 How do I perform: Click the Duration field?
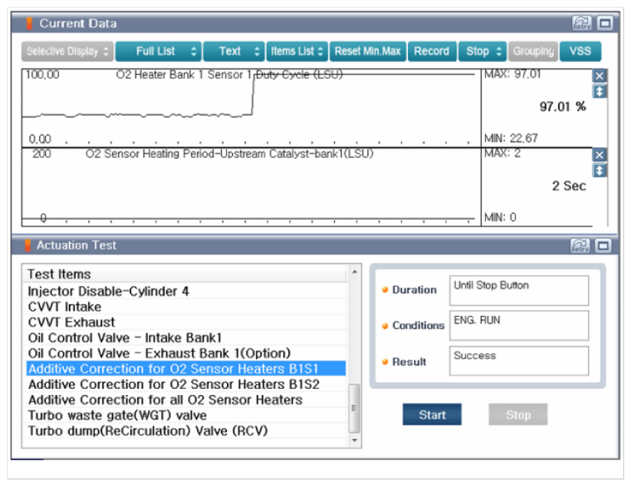tap(518, 290)
